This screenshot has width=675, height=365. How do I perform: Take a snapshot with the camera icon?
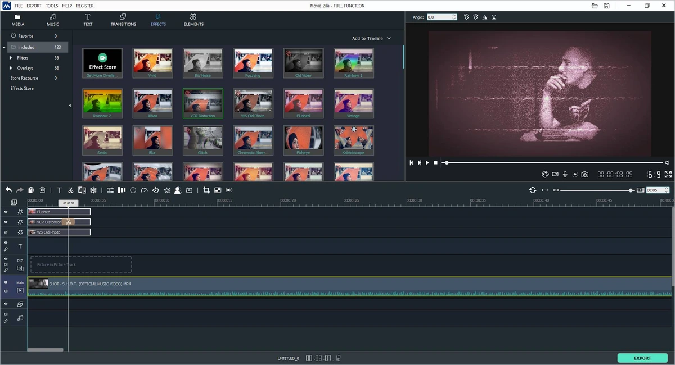(585, 175)
